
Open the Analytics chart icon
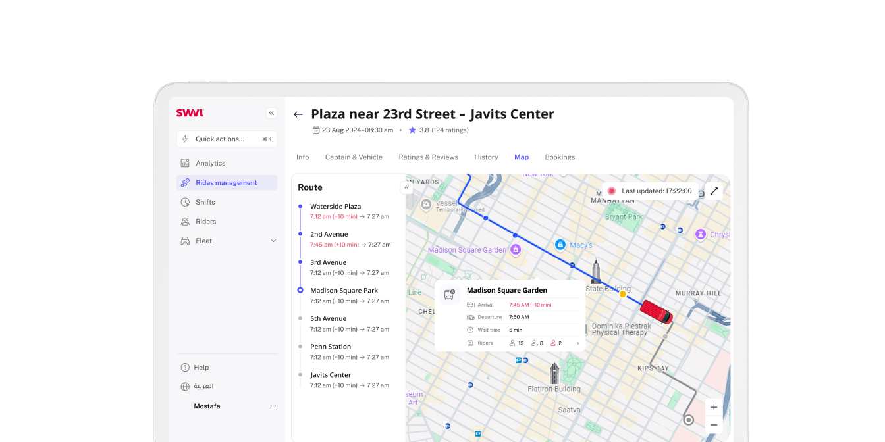(185, 163)
